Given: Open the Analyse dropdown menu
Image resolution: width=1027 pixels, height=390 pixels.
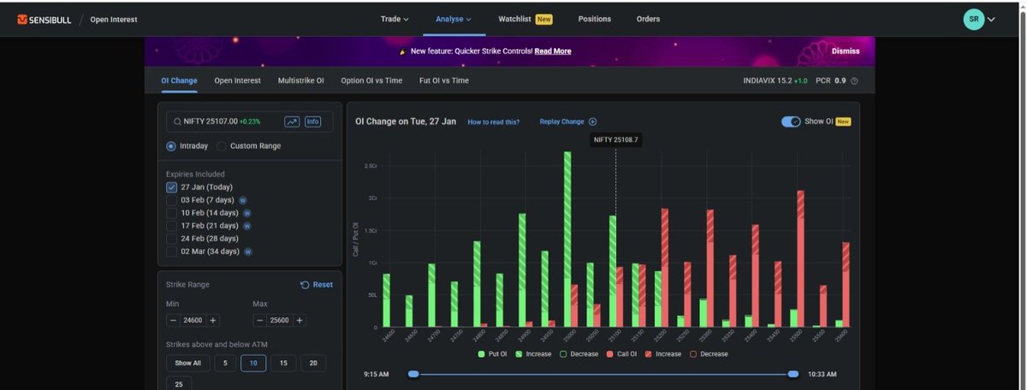Looking at the screenshot, I should click(454, 19).
